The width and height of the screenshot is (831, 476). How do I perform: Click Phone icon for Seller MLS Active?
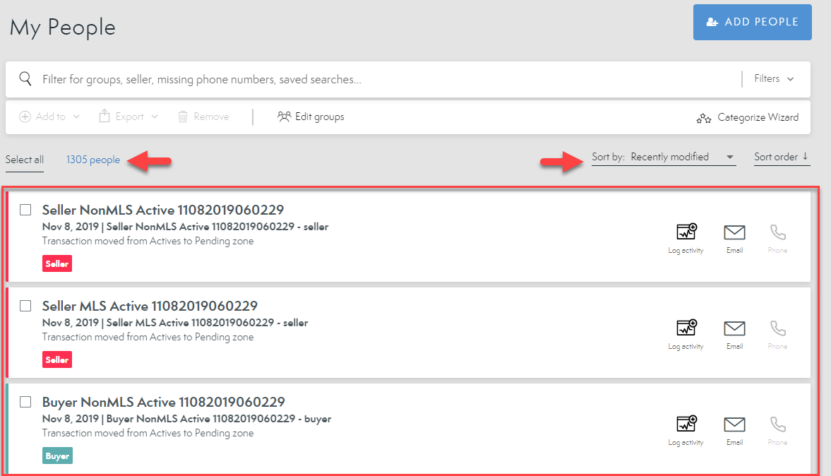coord(777,328)
